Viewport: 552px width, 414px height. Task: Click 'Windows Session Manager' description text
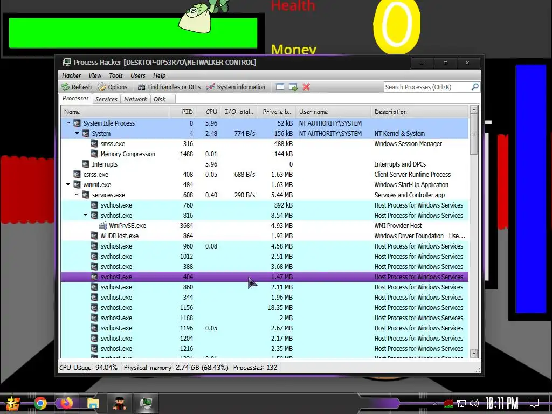[408, 143]
